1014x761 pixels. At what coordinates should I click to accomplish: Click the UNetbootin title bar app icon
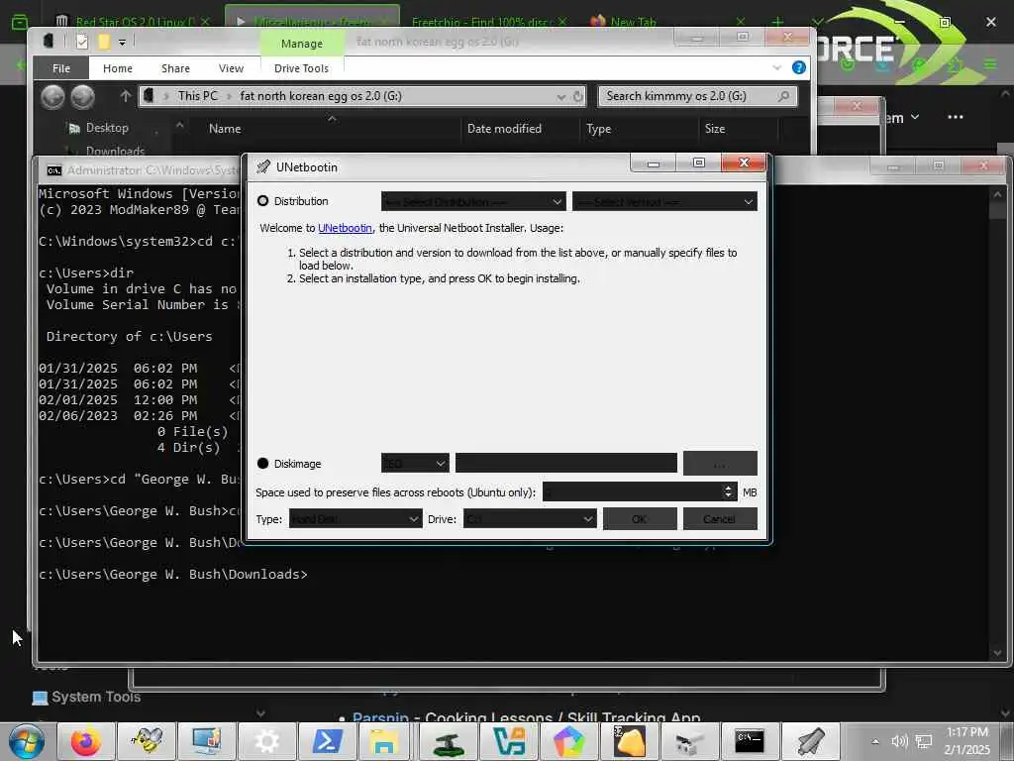coord(262,166)
